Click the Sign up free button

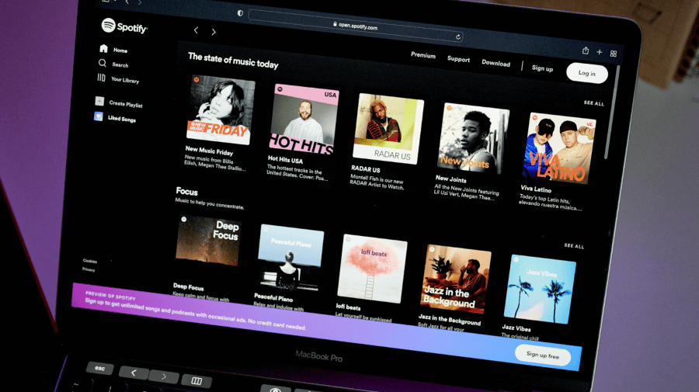coord(543,355)
